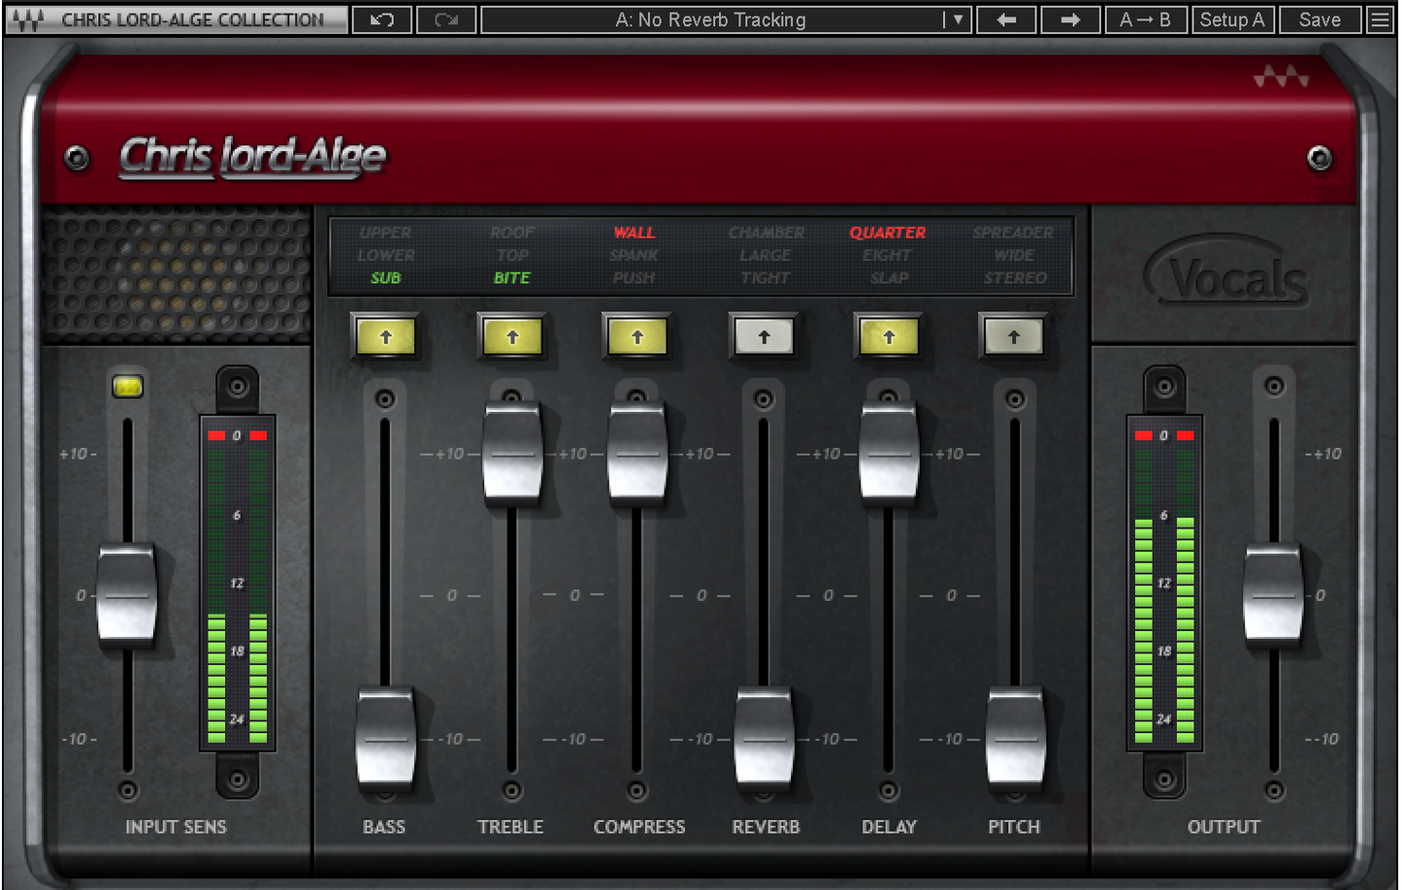Copy settings using the A→B button
The width and height of the screenshot is (1402, 890).
(x=1145, y=19)
